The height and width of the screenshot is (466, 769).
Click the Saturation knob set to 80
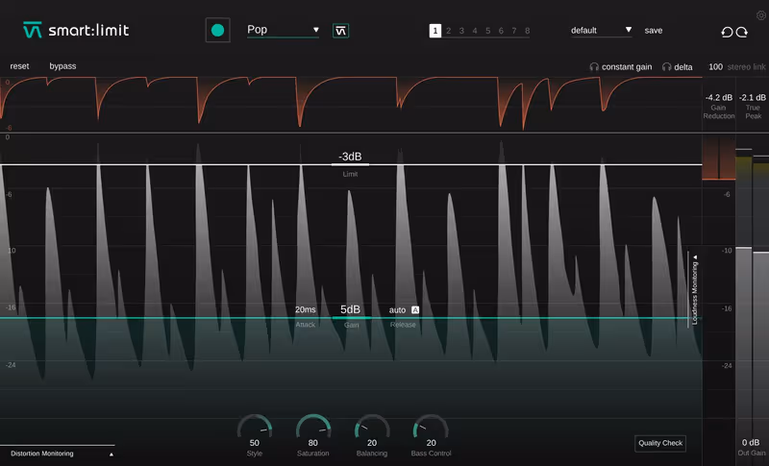point(313,428)
